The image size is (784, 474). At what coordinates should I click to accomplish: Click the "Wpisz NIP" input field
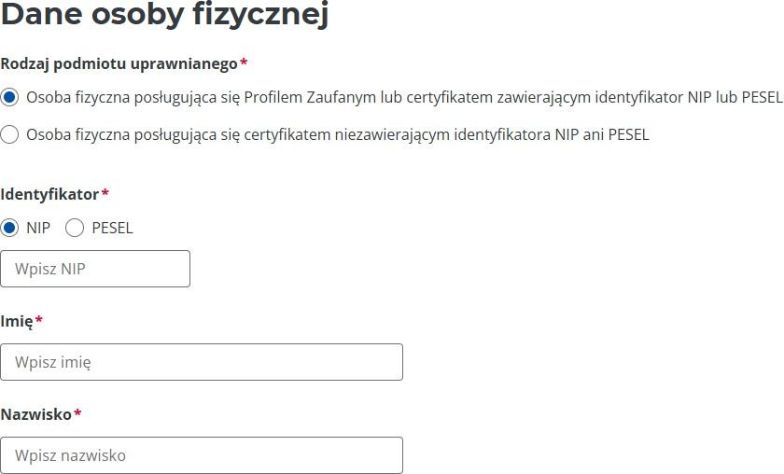tap(95, 269)
